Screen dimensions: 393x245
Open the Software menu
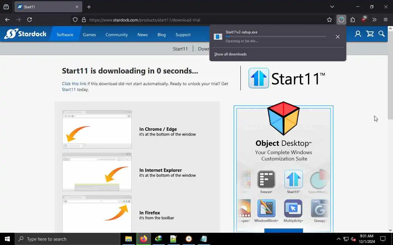65,35
